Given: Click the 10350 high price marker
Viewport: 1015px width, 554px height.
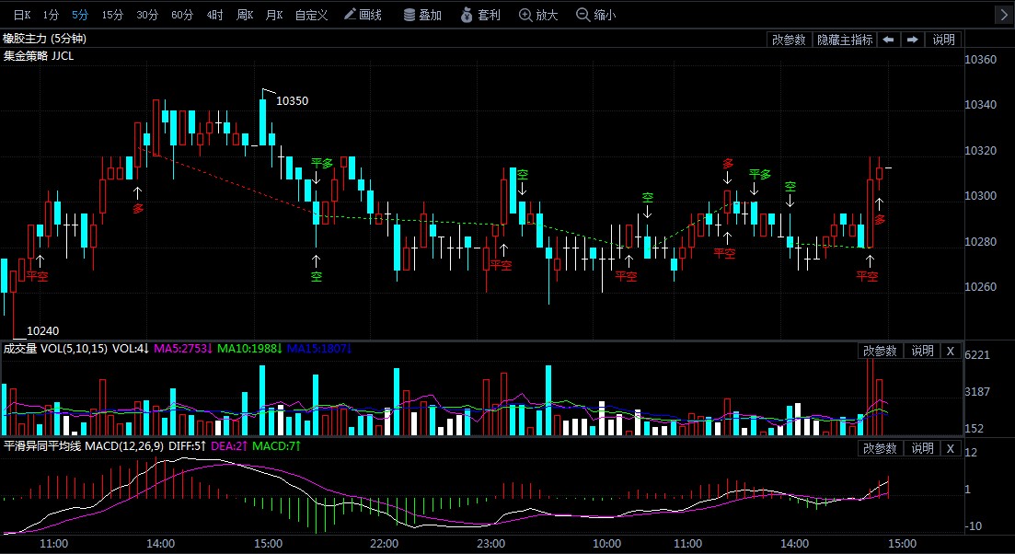Looking at the screenshot, I should pyautogui.click(x=292, y=100).
